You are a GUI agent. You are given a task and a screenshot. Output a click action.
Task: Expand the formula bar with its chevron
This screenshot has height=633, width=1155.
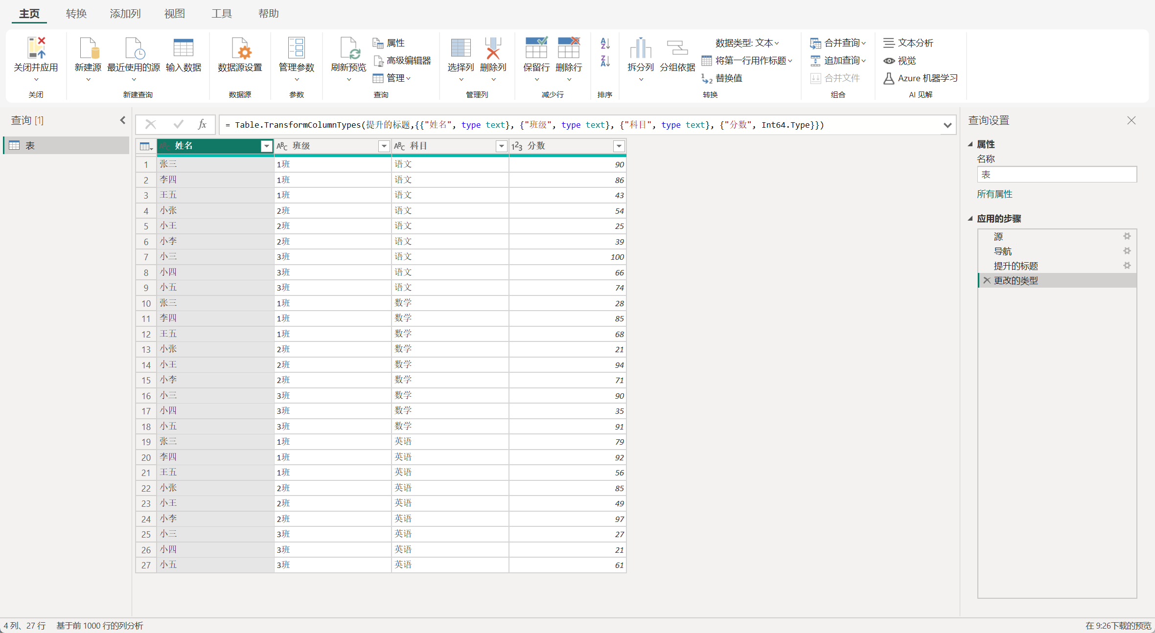click(x=947, y=125)
